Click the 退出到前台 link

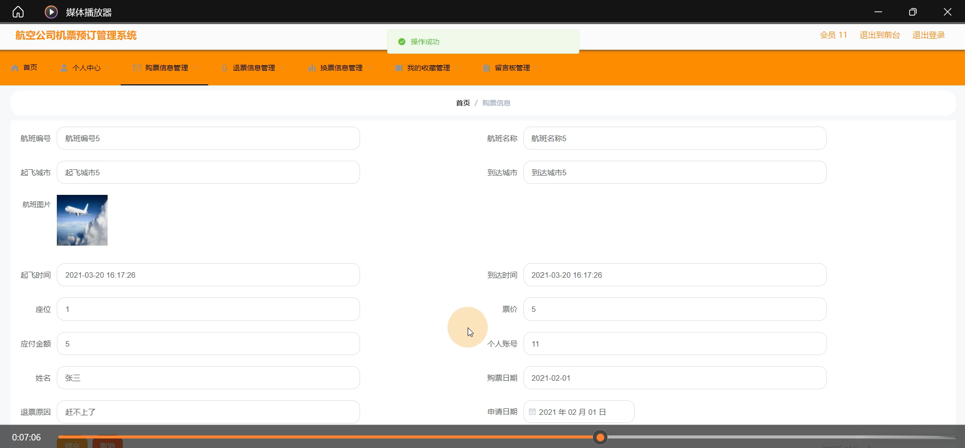[880, 35]
